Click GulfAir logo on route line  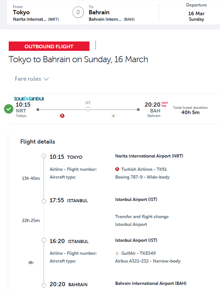point(113,116)
